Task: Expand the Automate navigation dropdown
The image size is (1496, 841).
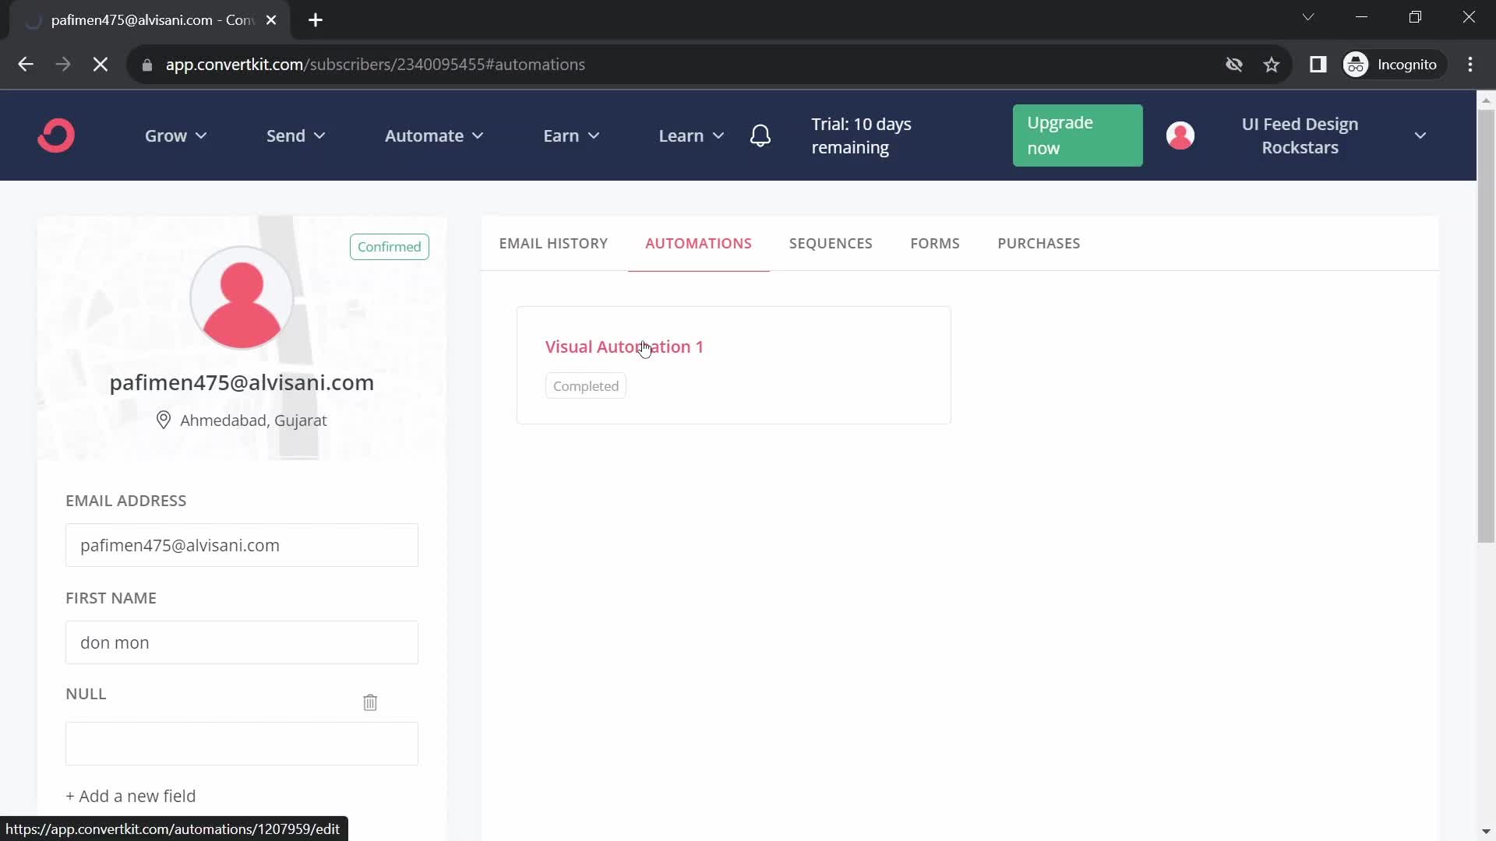Action: (x=432, y=135)
